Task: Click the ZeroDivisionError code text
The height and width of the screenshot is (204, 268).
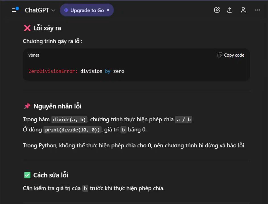Action: [x=53, y=71]
